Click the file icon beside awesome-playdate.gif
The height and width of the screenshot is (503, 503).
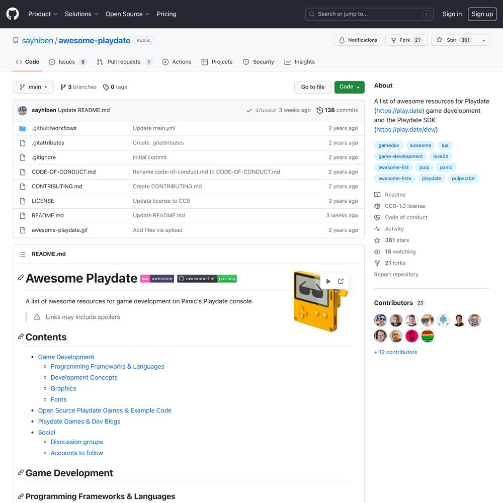(23, 230)
